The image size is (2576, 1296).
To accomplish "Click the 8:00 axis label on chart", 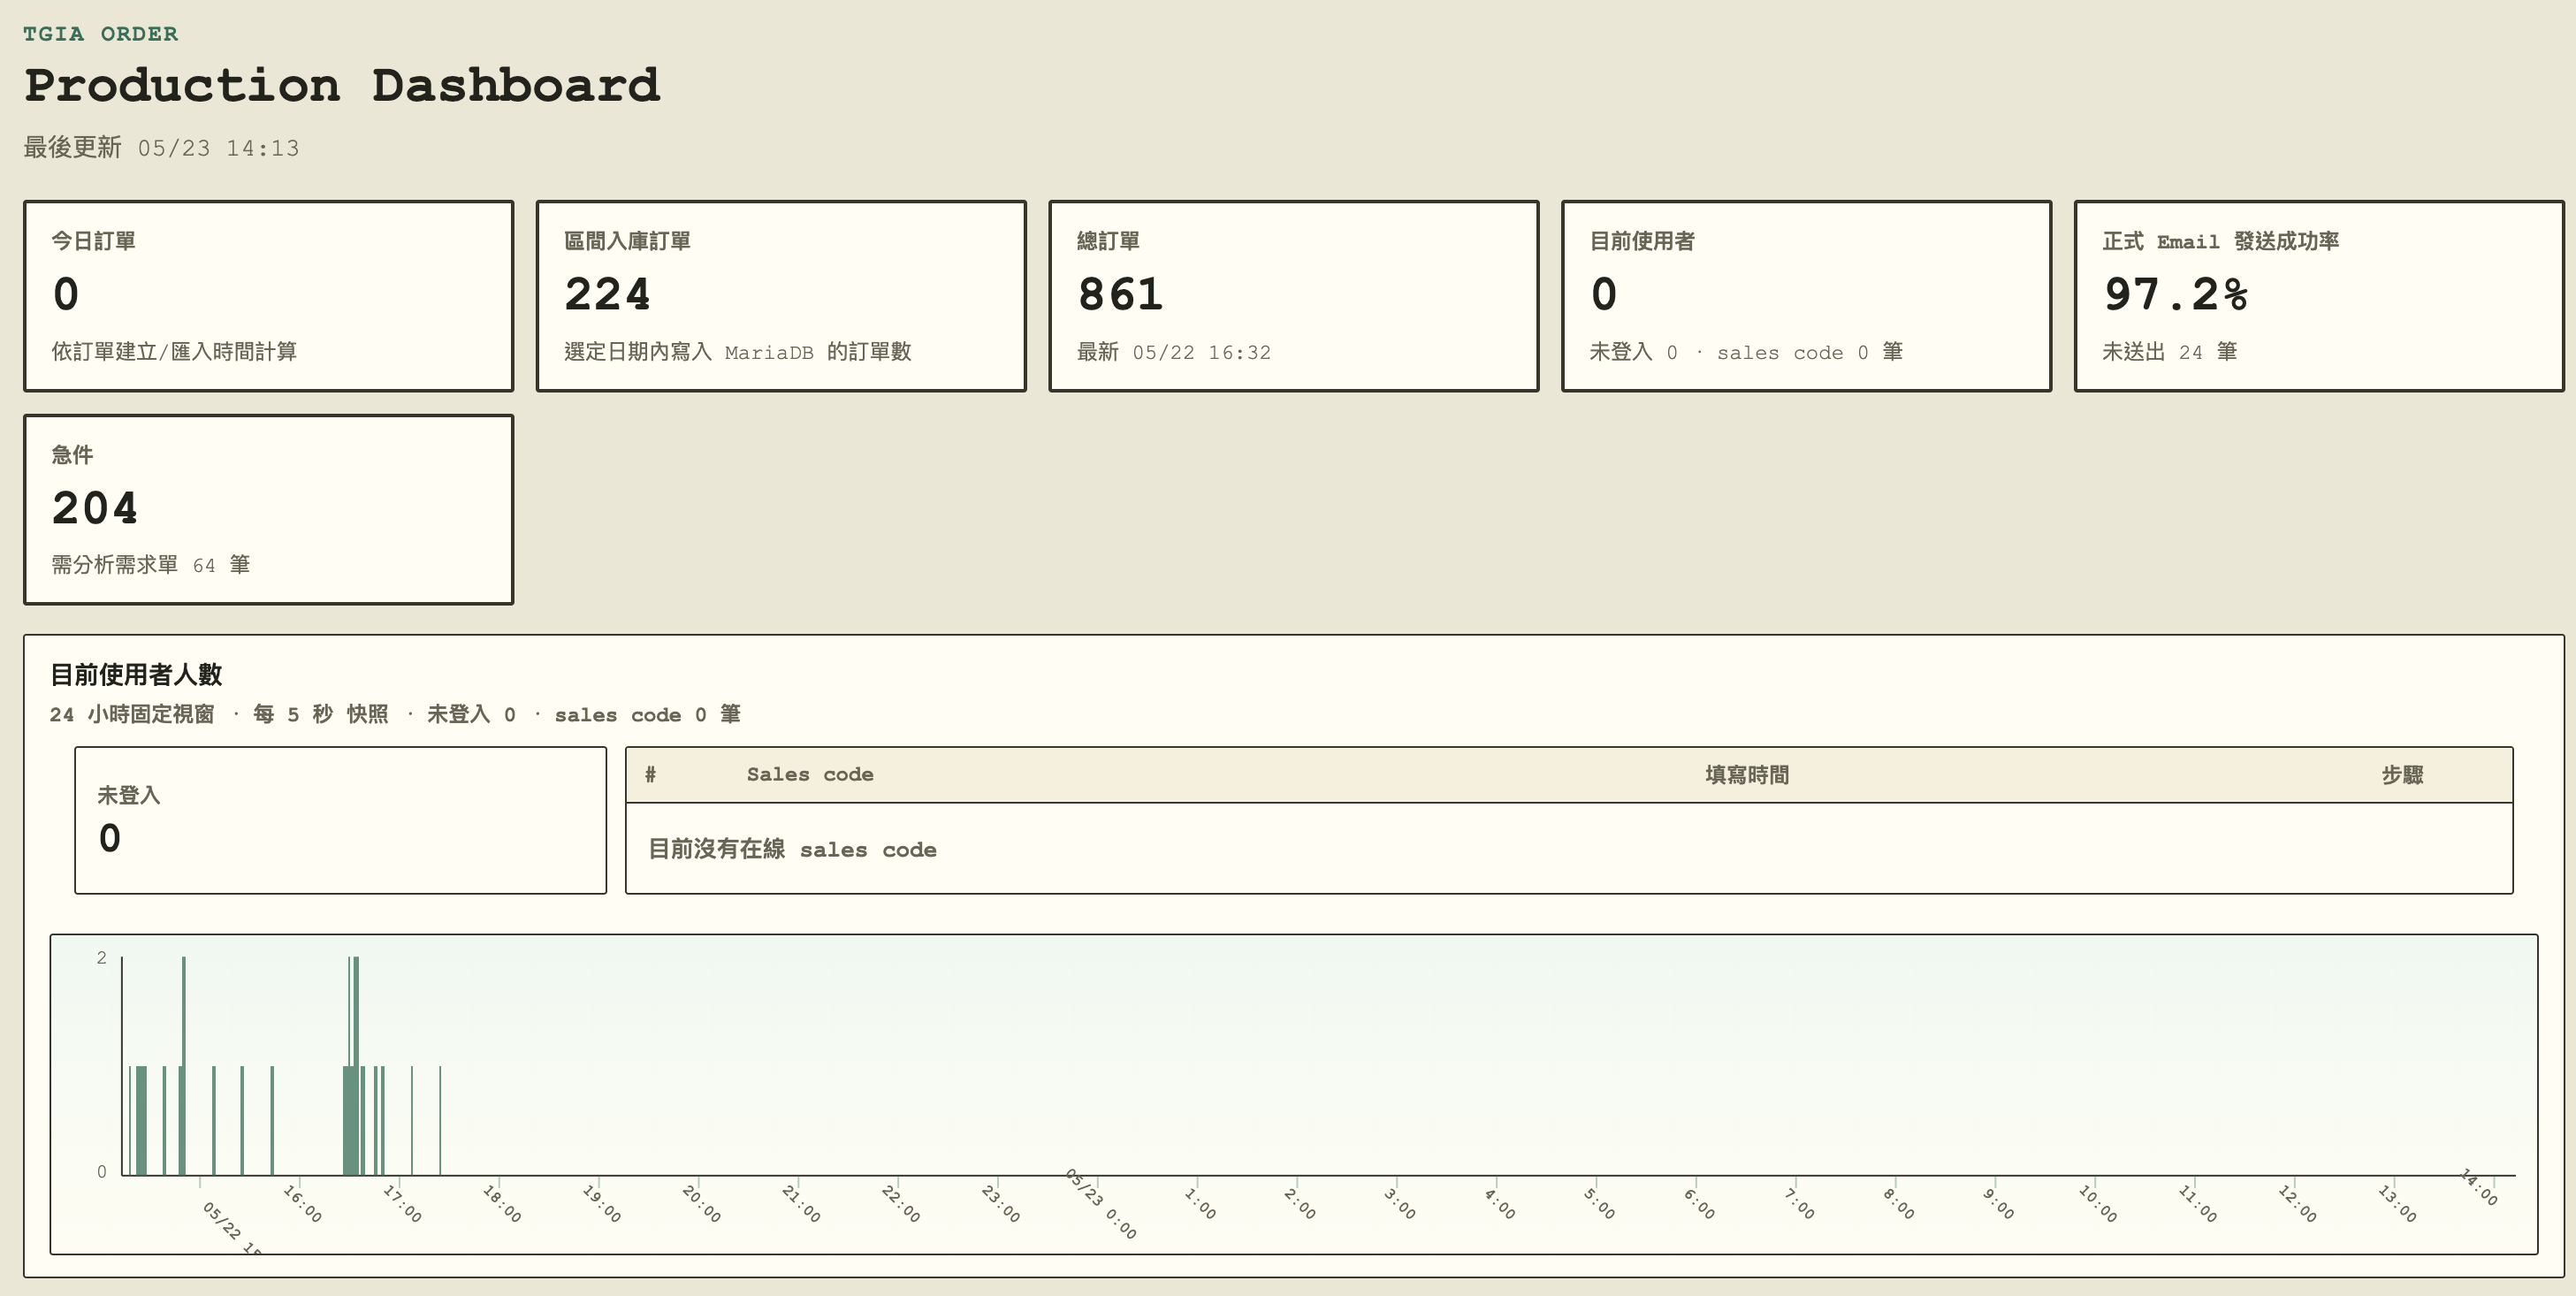I will click(x=1898, y=1204).
